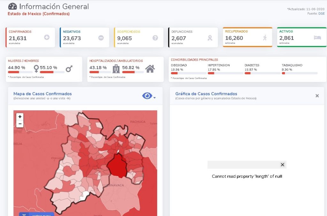Click the minus icon in Negativos card

click(101, 38)
